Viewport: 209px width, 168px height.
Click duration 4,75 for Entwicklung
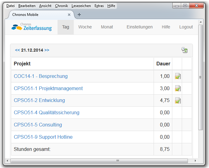(165, 100)
